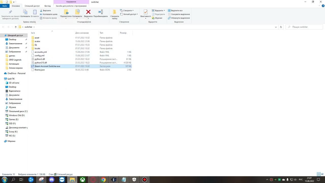Open Windows search magnifier on taskbar

click(x=13, y=180)
